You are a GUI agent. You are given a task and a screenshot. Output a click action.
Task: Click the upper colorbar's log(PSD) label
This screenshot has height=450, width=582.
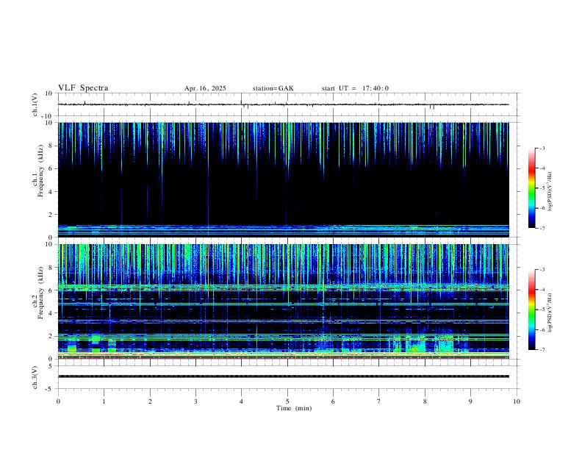[x=550, y=191]
